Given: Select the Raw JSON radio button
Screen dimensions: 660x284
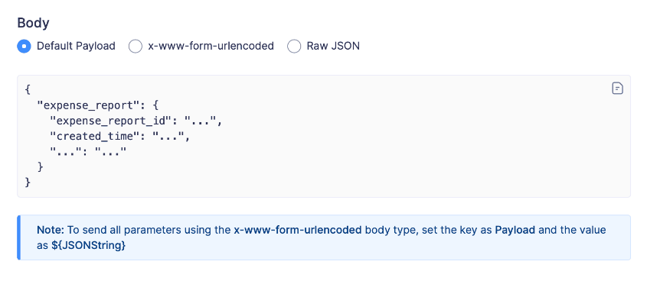Looking at the screenshot, I should pyautogui.click(x=294, y=46).
